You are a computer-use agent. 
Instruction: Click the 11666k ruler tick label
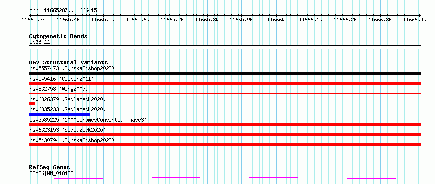(276, 20)
